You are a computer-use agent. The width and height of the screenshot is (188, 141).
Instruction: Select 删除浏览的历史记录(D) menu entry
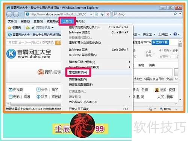click(97, 27)
